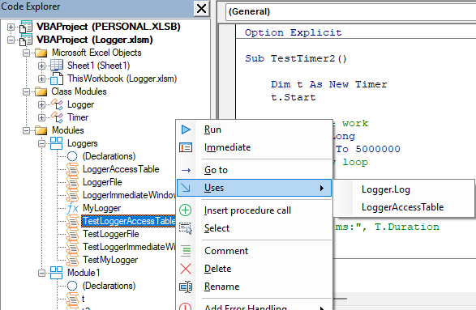Viewport: 476px width, 310px height.
Task: Click the Rename icon in context menu
Action: click(x=186, y=287)
